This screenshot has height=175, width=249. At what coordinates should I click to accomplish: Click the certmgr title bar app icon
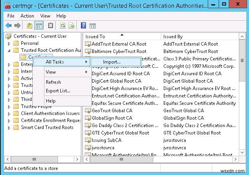tap(7, 6)
